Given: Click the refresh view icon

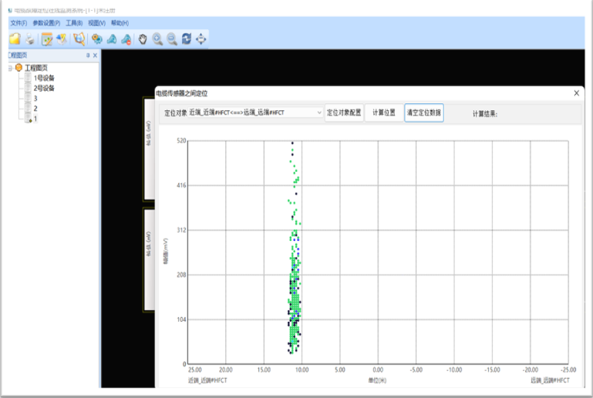Looking at the screenshot, I should [187, 38].
